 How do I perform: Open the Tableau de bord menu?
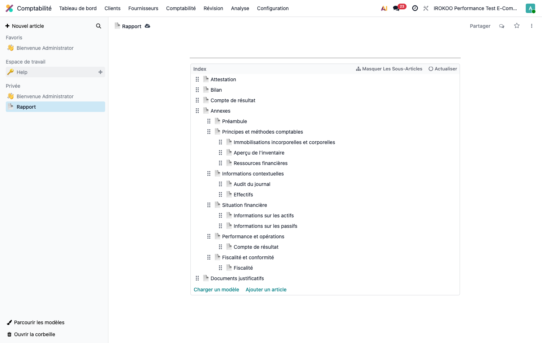(78, 8)
